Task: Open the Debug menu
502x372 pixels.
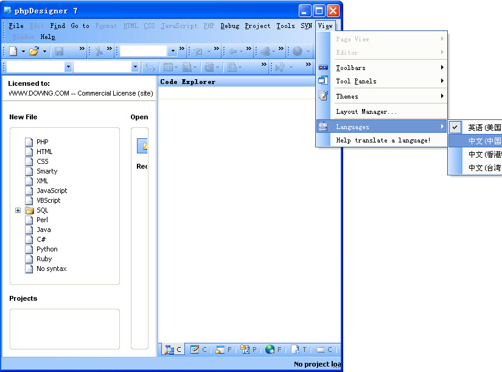Action: 230,26
